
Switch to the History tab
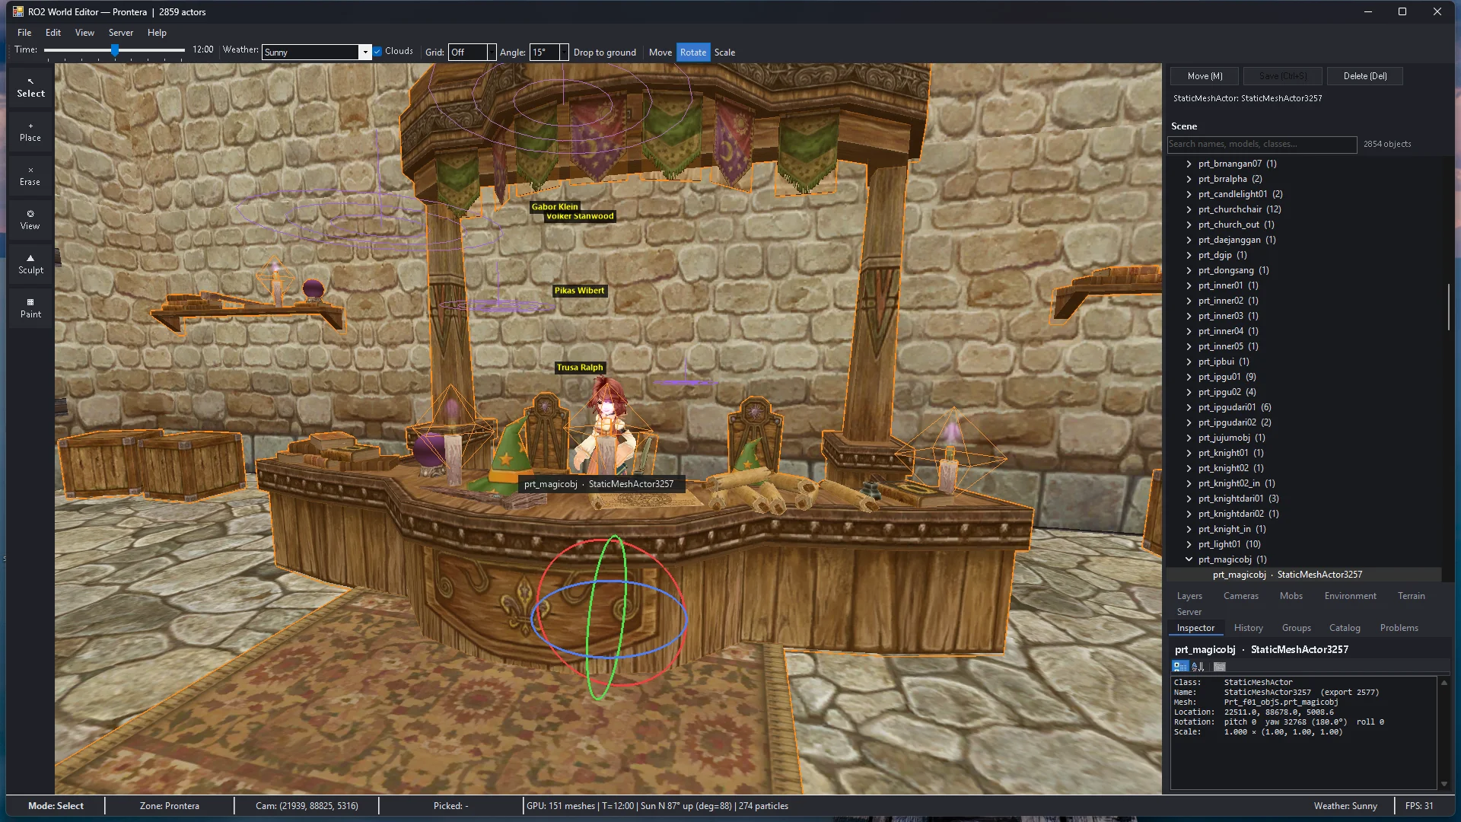[x=1248, y=628]
